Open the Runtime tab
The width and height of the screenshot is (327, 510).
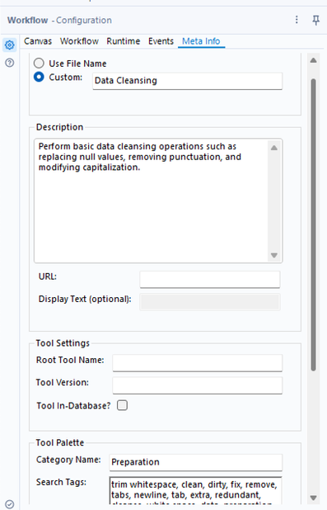pyautogui.click(x=124, y=41)
